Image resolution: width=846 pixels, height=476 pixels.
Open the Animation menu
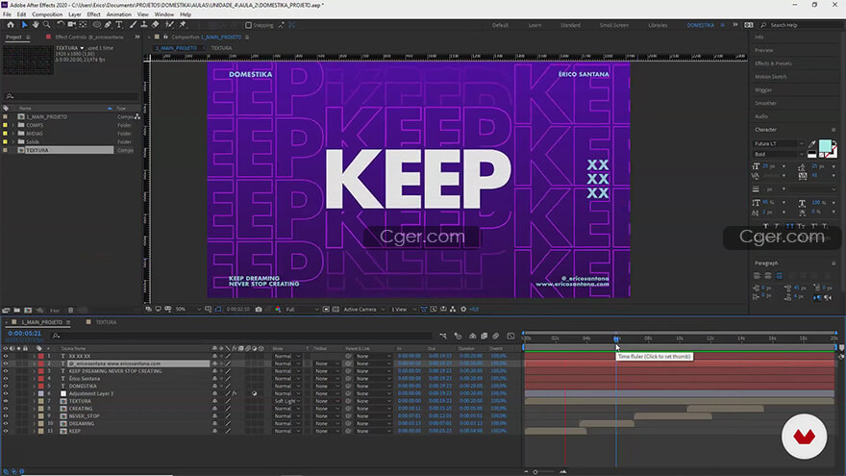click(118, 14)
